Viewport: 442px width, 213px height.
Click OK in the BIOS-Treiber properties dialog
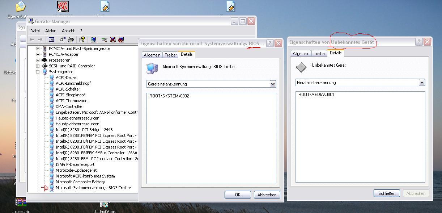click(x=238, y=195)
